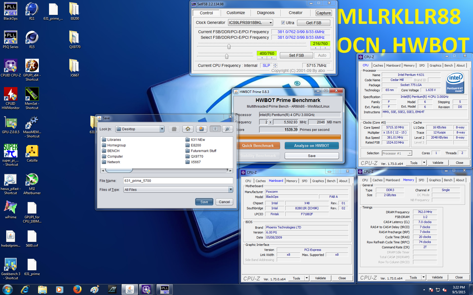Click the File Name input field

178,181
